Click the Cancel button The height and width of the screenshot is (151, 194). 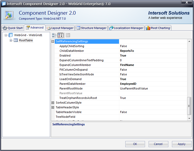[x=158, y=144]
